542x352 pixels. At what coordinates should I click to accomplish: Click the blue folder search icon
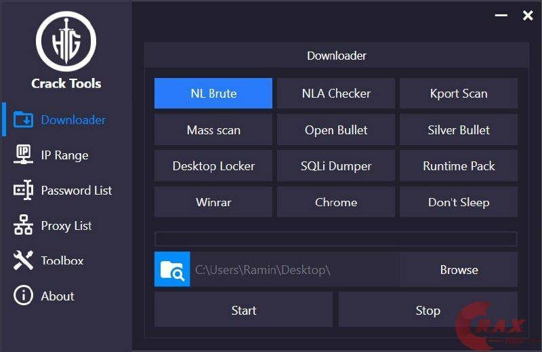point(172,269)
